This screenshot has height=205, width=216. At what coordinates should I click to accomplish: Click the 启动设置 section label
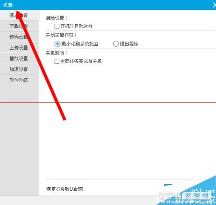click(57, 18)
